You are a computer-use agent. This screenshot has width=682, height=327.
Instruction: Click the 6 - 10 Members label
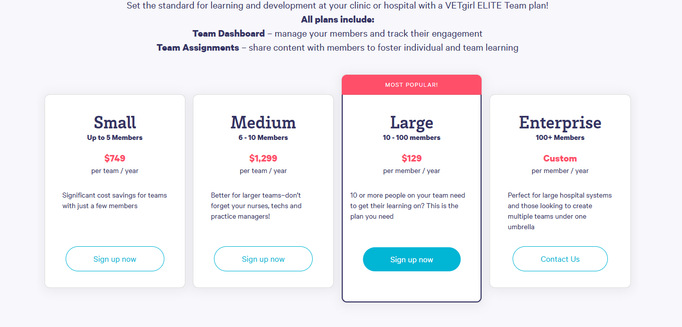pos(263,137)
